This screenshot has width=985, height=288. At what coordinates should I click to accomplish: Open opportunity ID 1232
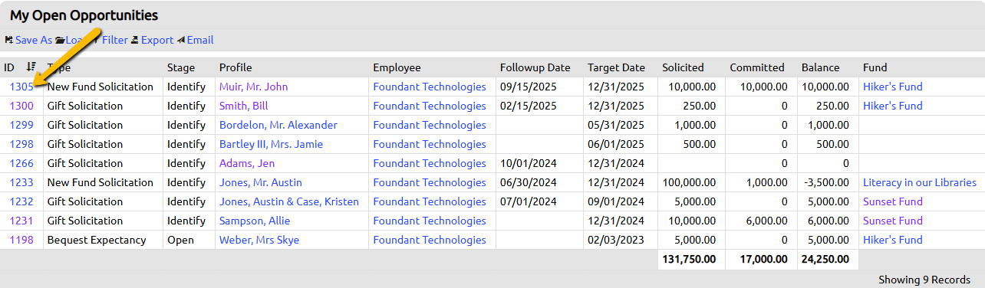21,201
